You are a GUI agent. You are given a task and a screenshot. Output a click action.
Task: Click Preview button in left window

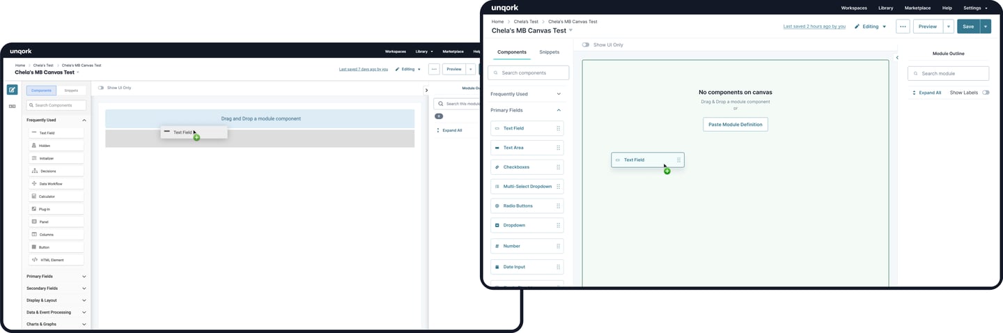[454, 69]
